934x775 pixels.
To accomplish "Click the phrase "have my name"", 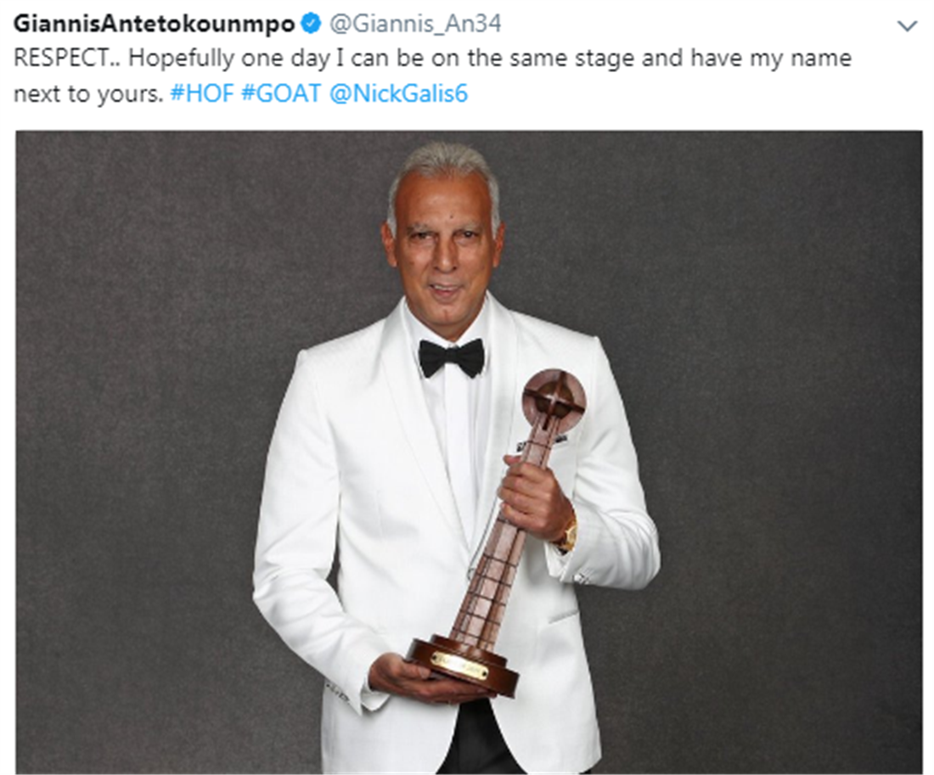I will 771,59.
